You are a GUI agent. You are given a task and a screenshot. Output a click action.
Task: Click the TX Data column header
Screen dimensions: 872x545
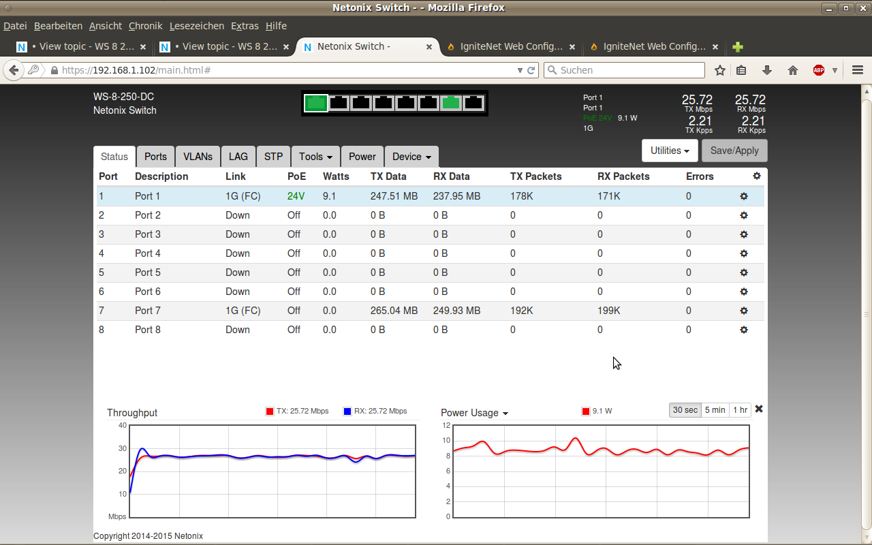pos(388,176)
